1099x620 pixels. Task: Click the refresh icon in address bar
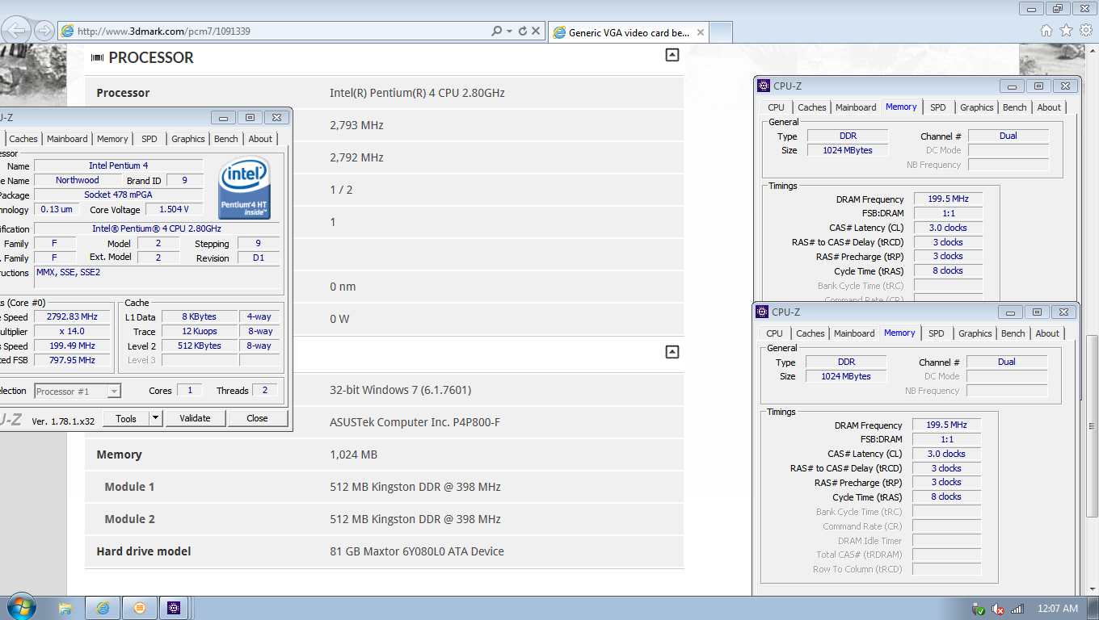point(523,31)
